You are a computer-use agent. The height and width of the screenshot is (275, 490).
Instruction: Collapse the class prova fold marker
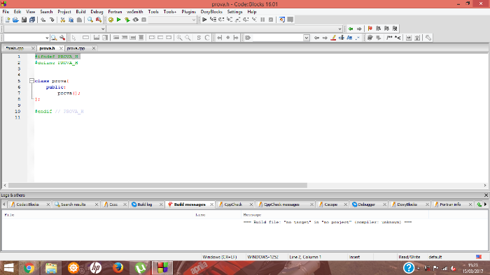[x=31, y=81]
